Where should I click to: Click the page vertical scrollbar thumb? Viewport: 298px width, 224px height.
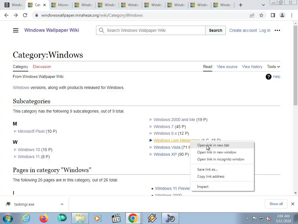295,65
